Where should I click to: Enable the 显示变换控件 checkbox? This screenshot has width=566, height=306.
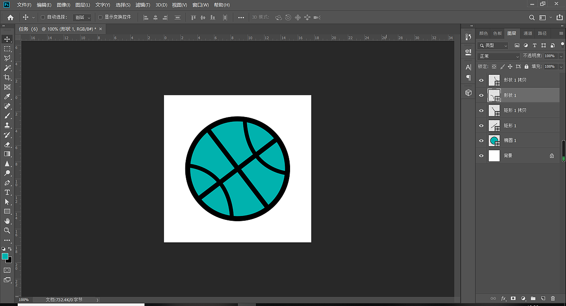tap(100, 17)
